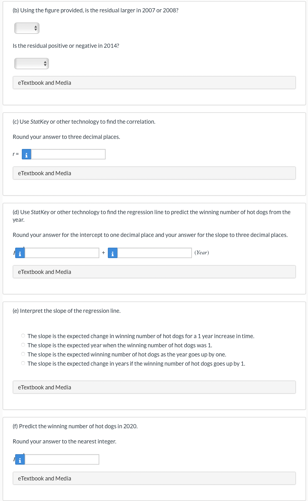Open the 2007 or 2008 residual dropdown
The image size is (308, 501).
coord(27,28)
